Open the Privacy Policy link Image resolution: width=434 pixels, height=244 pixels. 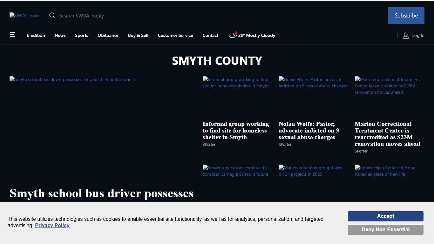52,225
